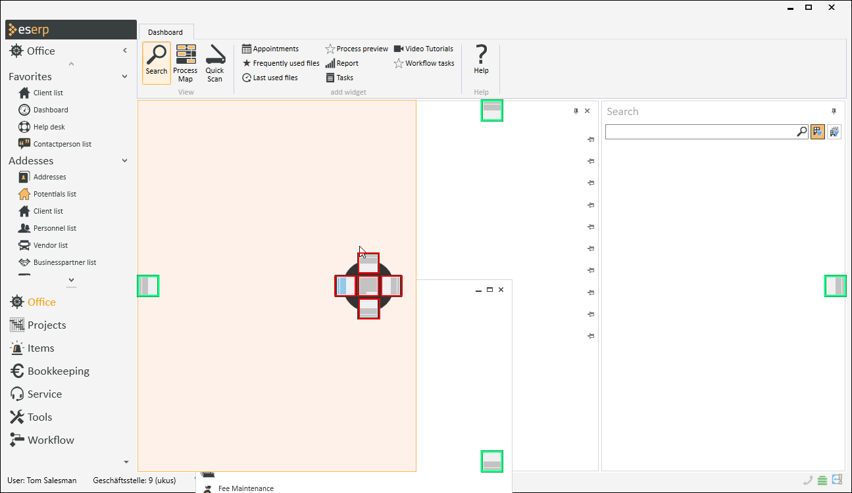
Task: Switch to the Projects module
Action: [x=38, y=325]
